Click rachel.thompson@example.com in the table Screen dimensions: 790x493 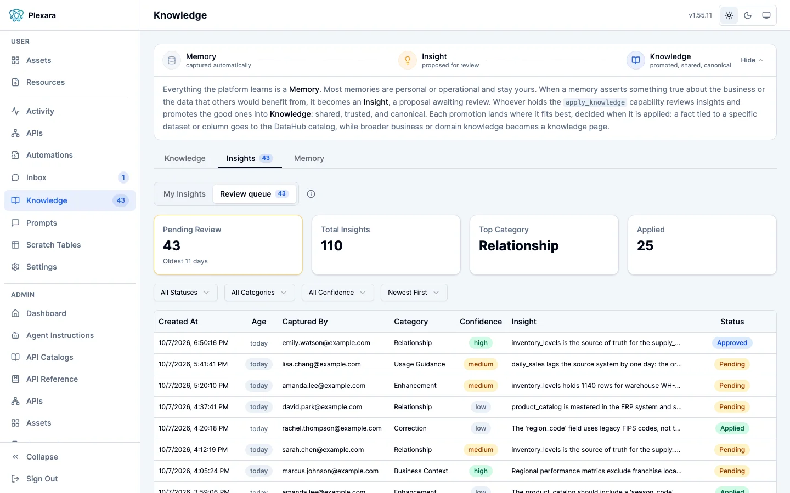[x=332, y=428]
